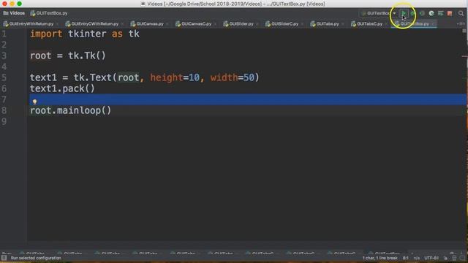Click the macOS green fullscreen window button

pyautogui.click(x=20, y=4)
